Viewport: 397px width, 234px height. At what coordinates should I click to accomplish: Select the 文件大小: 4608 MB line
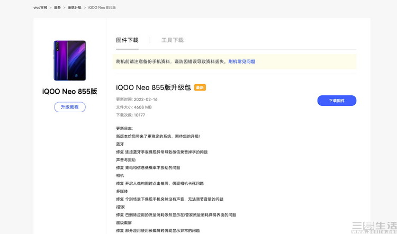coord(134,107)
